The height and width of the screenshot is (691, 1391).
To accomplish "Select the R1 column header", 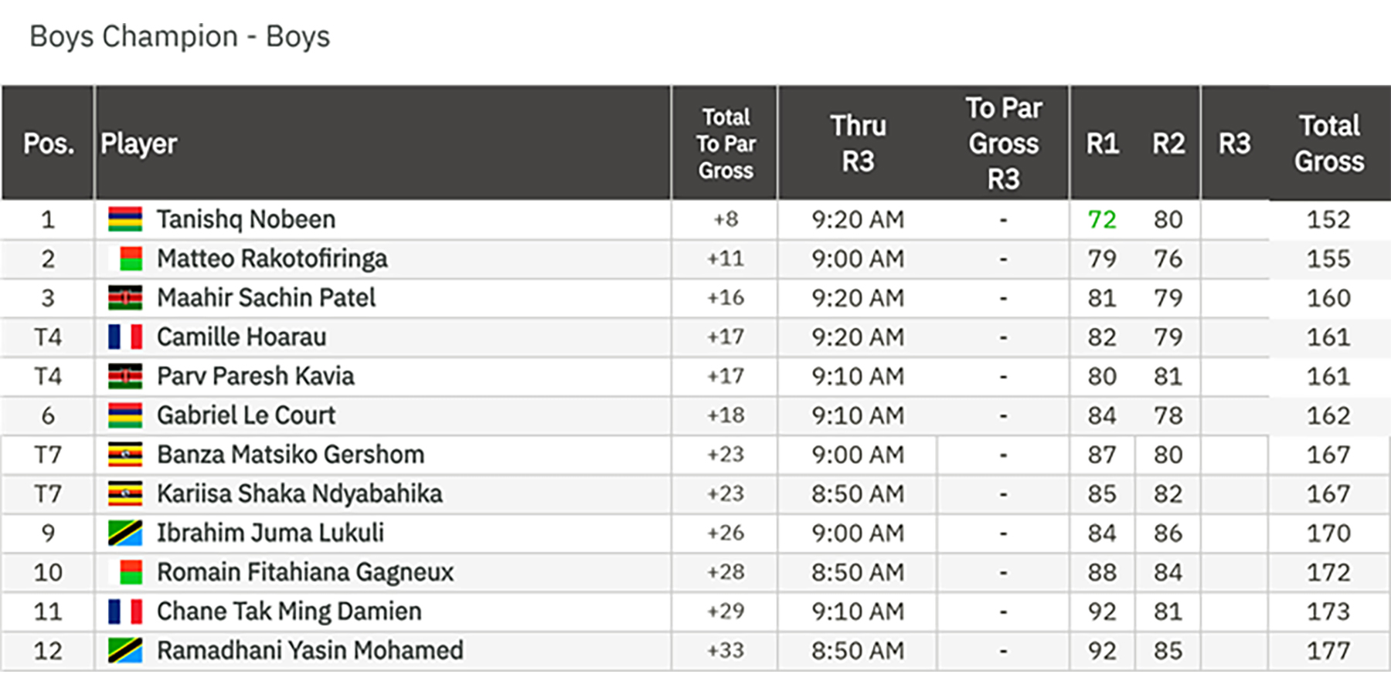I will (1103, 144).
